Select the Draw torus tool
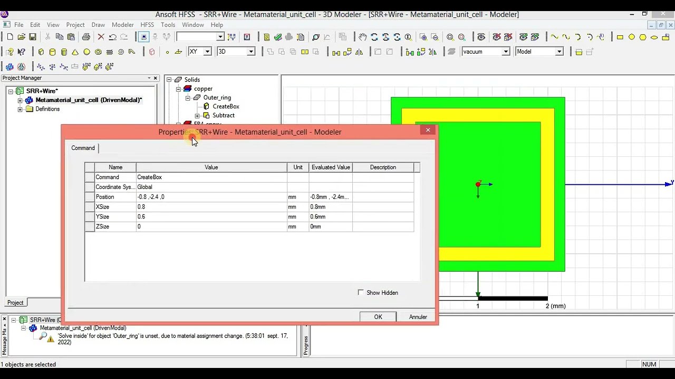 pyautogui.click(x=98, y=52)
